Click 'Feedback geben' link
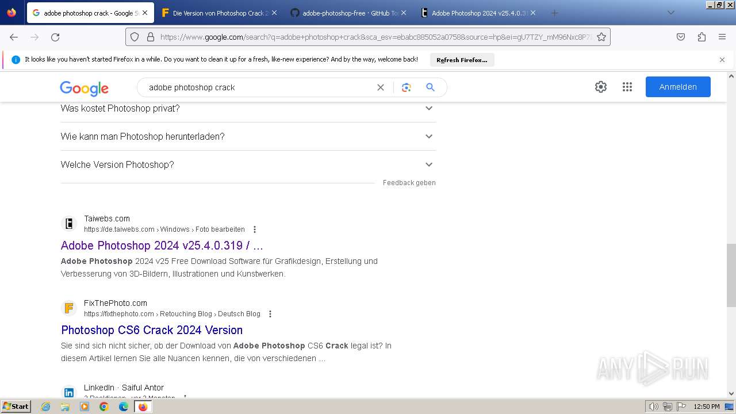Viewport: 736px width, 414px height. point(409,183)
